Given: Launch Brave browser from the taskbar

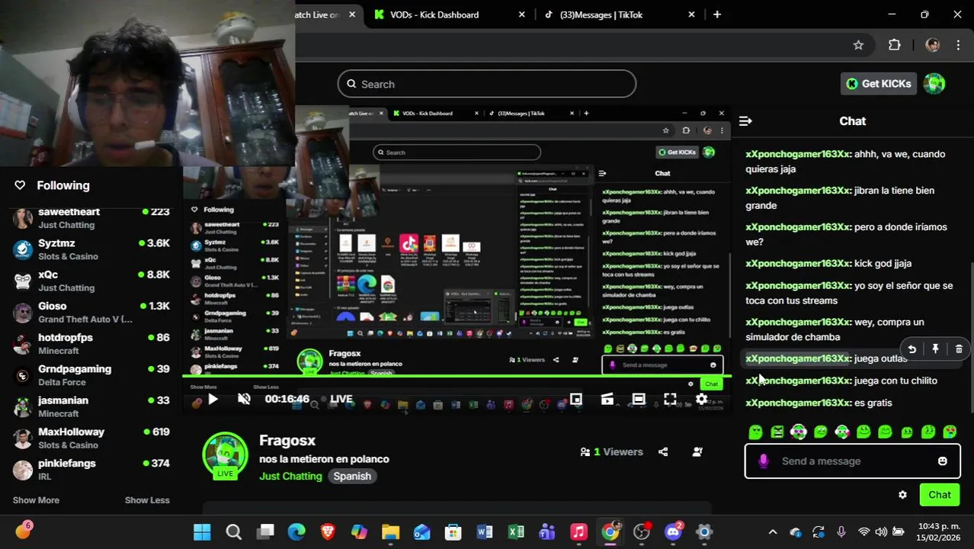Looking at the screenshot, I should pyautogui.click(x=328, y=531).
